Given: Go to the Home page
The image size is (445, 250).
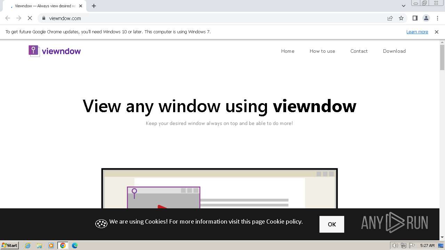Looking at the screenshot, I should point(288,51).
